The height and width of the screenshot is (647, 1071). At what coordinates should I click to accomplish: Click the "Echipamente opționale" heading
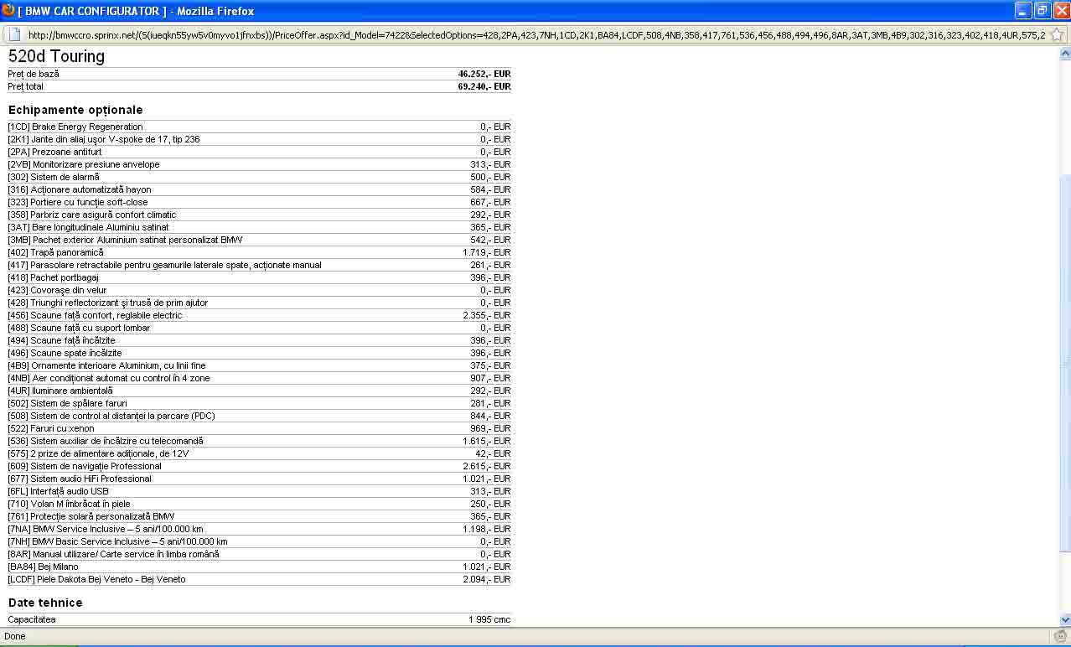(75, 110)
